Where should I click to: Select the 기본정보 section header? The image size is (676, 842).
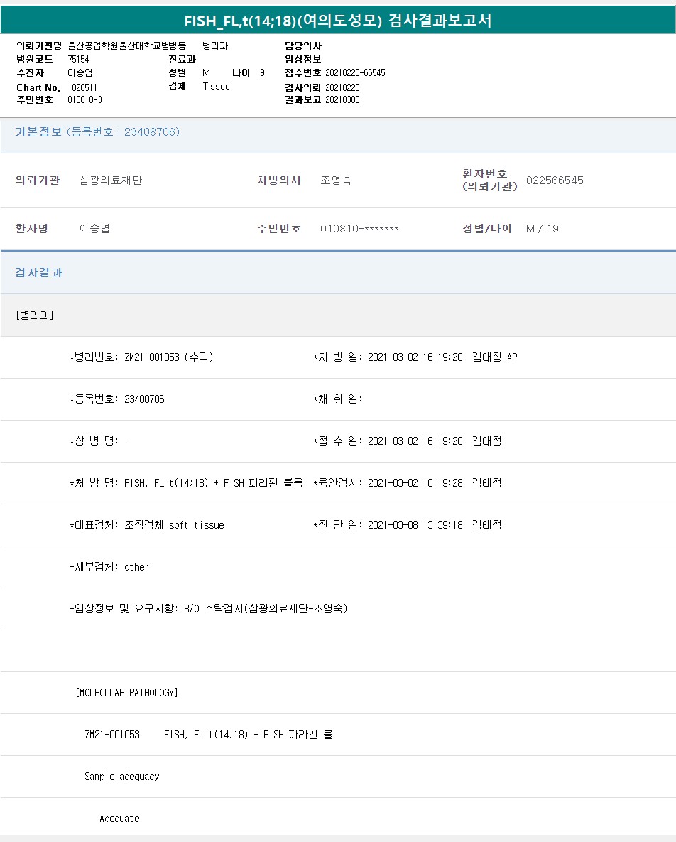coord(38,132)
